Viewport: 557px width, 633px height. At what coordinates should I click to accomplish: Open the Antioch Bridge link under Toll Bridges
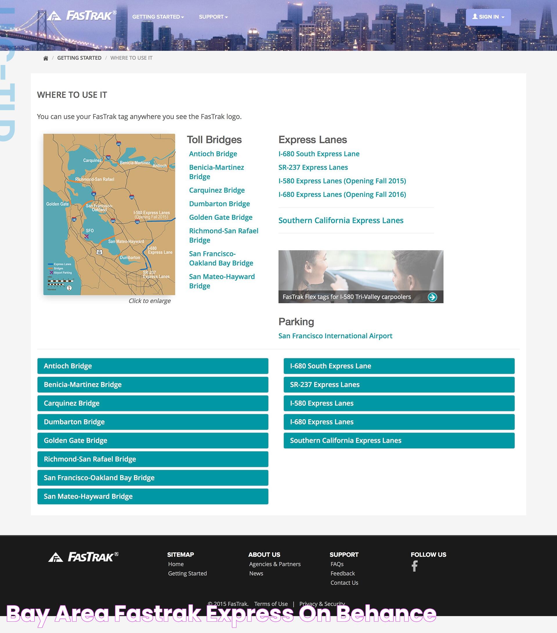(213, 154)
